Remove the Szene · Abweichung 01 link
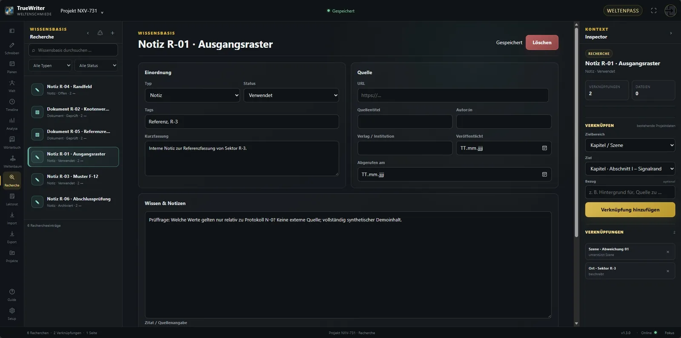Screen dimensions: 681x338 pyautogui.click(x=668, y=252)
